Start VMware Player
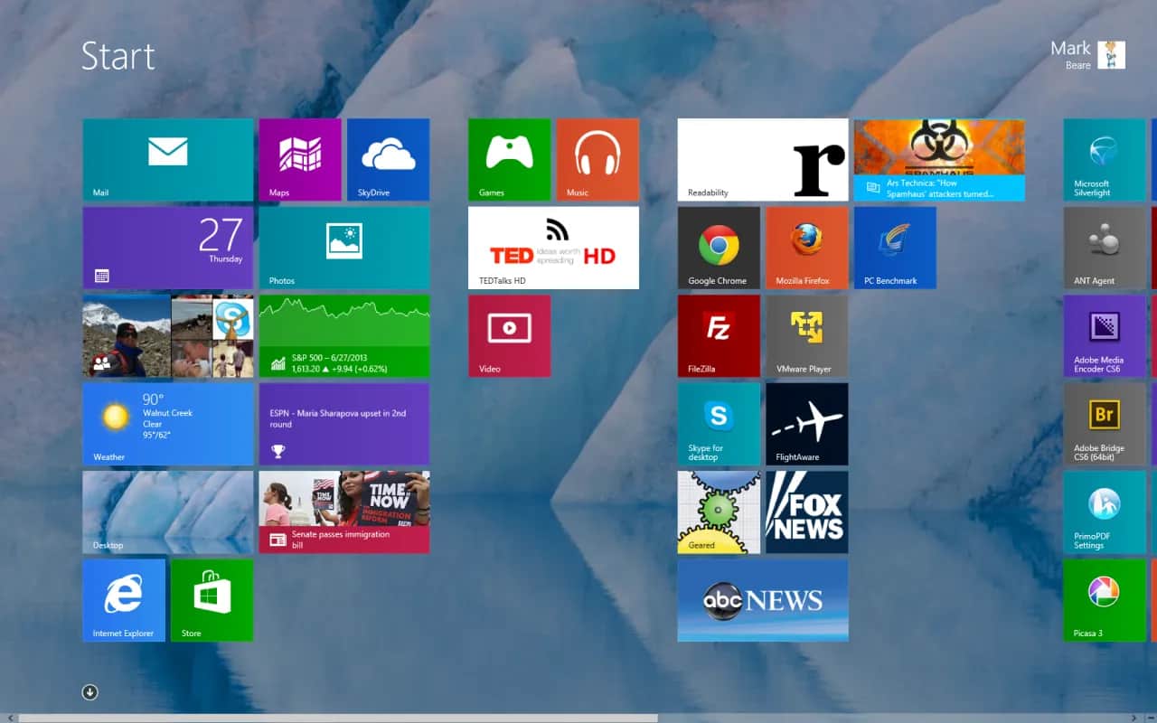 coord(805,335)
